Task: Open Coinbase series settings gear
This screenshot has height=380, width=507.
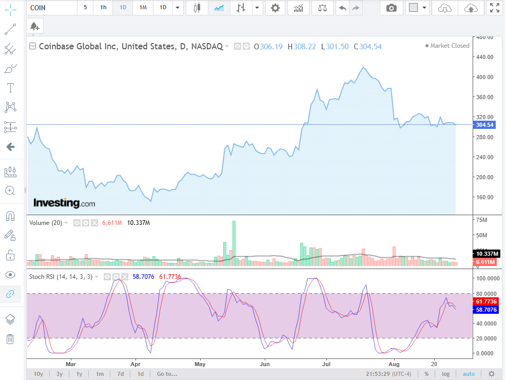Action: pyautogui.click(x=246, y=47)
